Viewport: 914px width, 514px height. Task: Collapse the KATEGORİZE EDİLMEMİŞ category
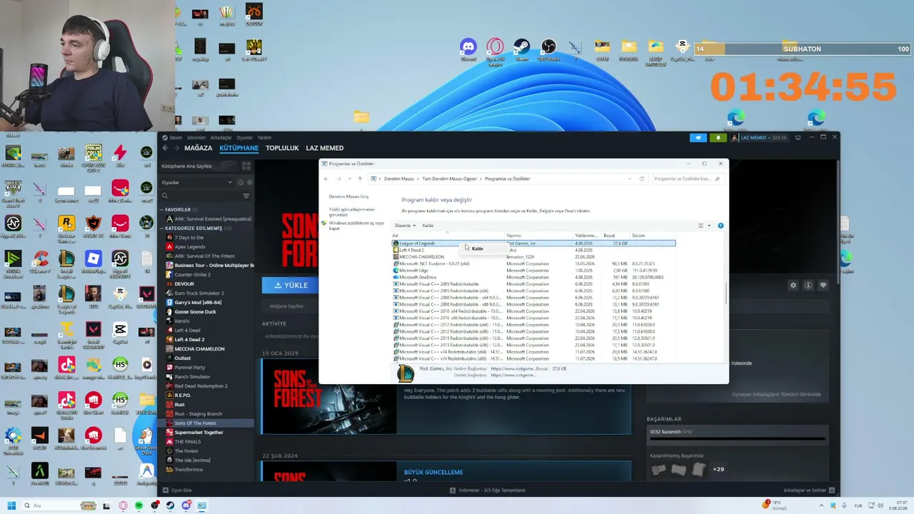click(x=161, y=228)
